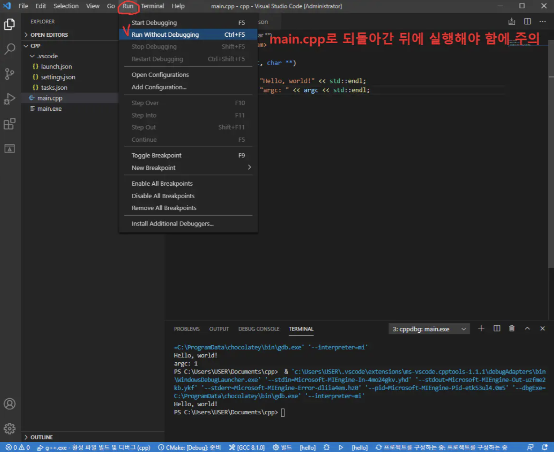Open notifications bell in status bar

pos(545,447)
